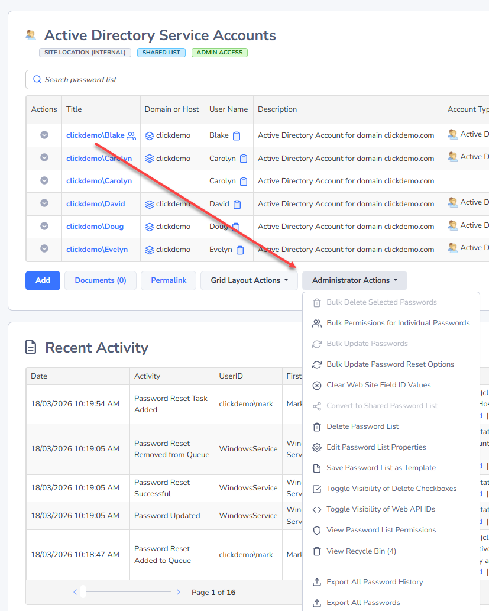The image size is (489, 611).
Task: Toggle Visibility of Delete Checkboxes
Action: click(x=391, y=489)
